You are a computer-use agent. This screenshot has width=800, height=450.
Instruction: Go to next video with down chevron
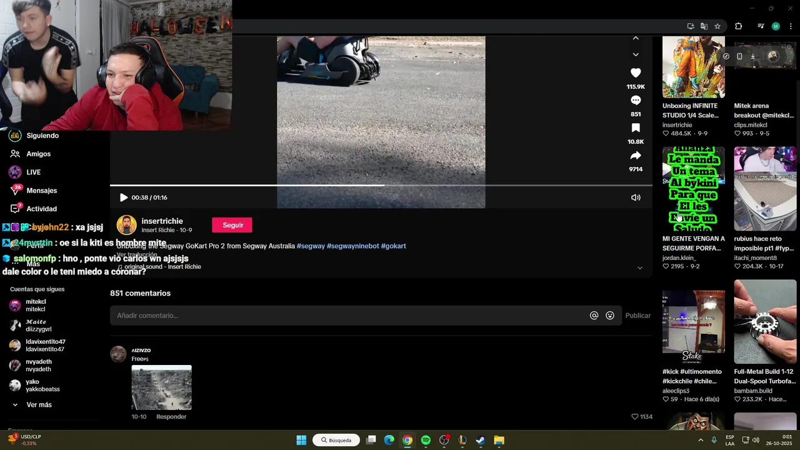636,55
